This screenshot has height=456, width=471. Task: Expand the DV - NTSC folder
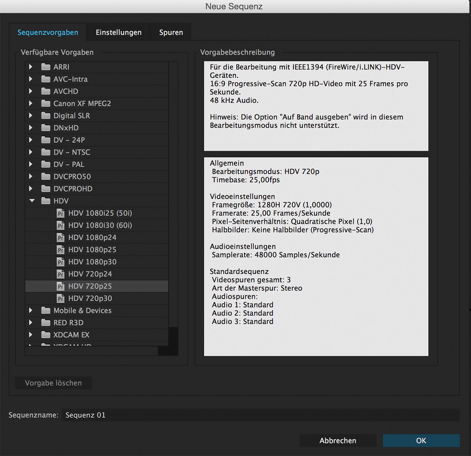tap(31, 152)
